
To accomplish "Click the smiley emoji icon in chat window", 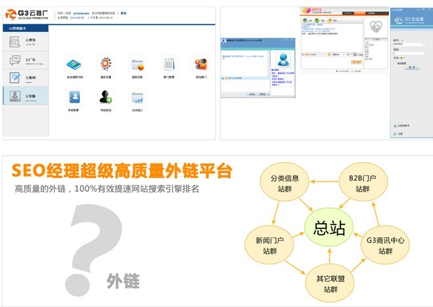I will [226, 79].
